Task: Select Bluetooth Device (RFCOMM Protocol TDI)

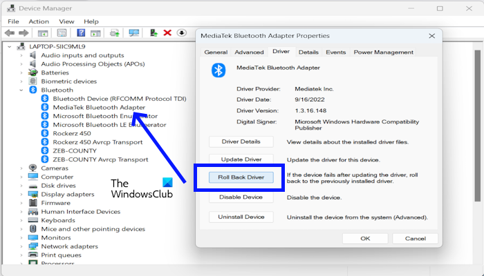Action: (x=120, y=99)
